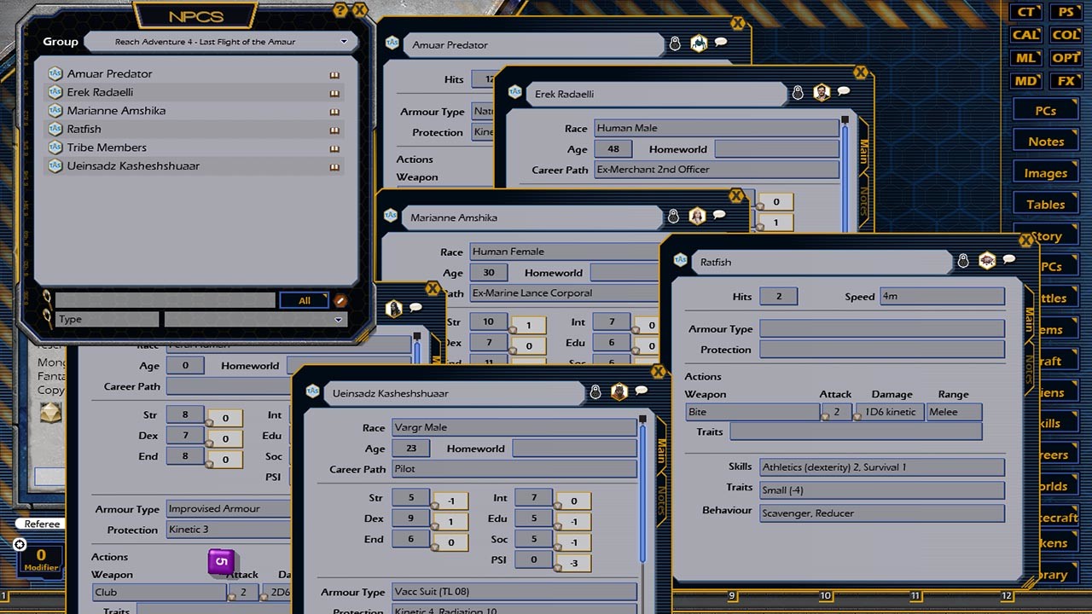Click the NPCs window help icon

pyautogui.click(x=341, y=10)
